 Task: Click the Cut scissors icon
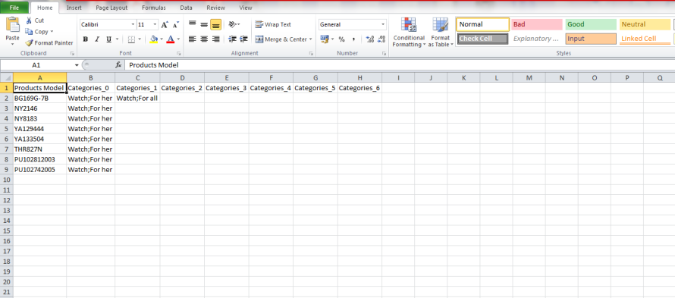point(29,20)
